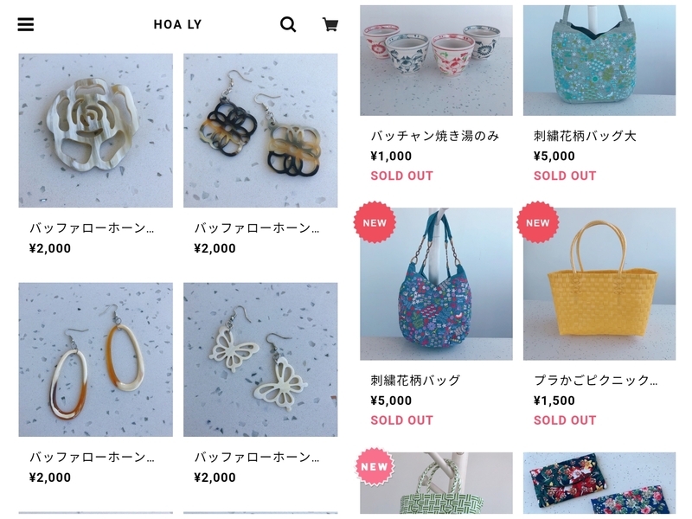This screenshot has height=519, width=692.
Task: Click the プラかごピクニック product title
Action: 595,380
